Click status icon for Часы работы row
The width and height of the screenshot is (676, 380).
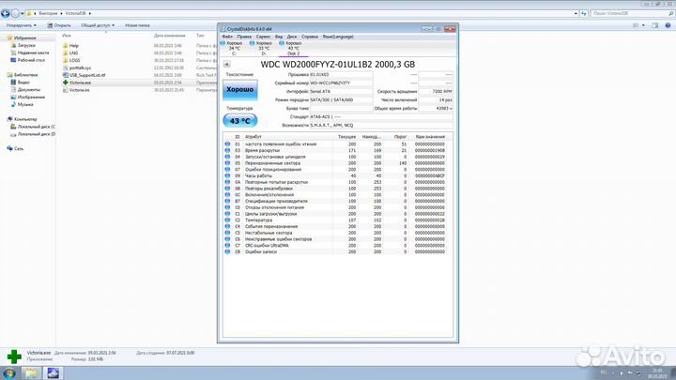pos(227,175)
